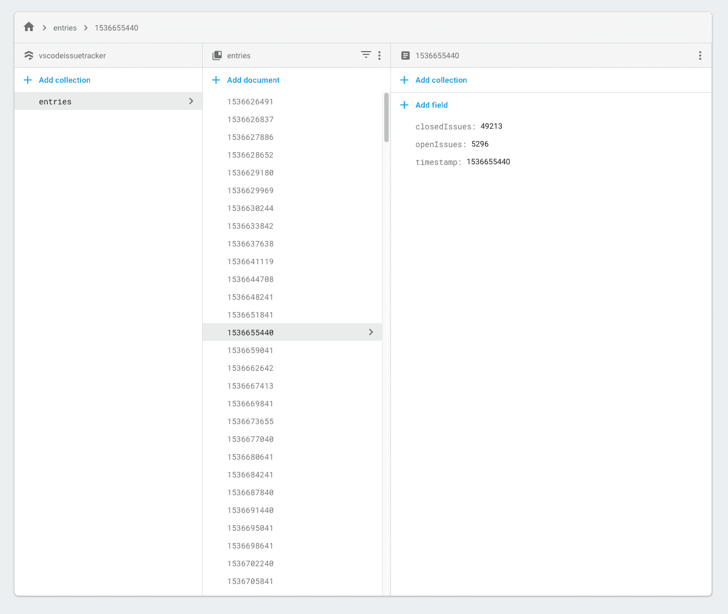Expand the entries collection chevron

tap(191, 101)
